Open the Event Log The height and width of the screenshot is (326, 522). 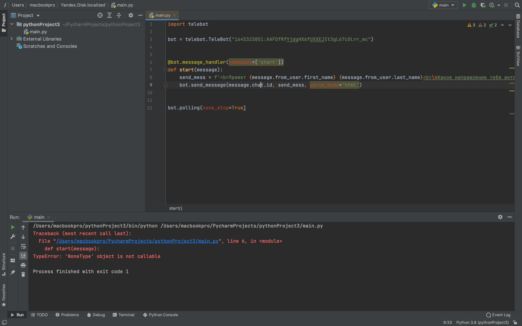498,315
